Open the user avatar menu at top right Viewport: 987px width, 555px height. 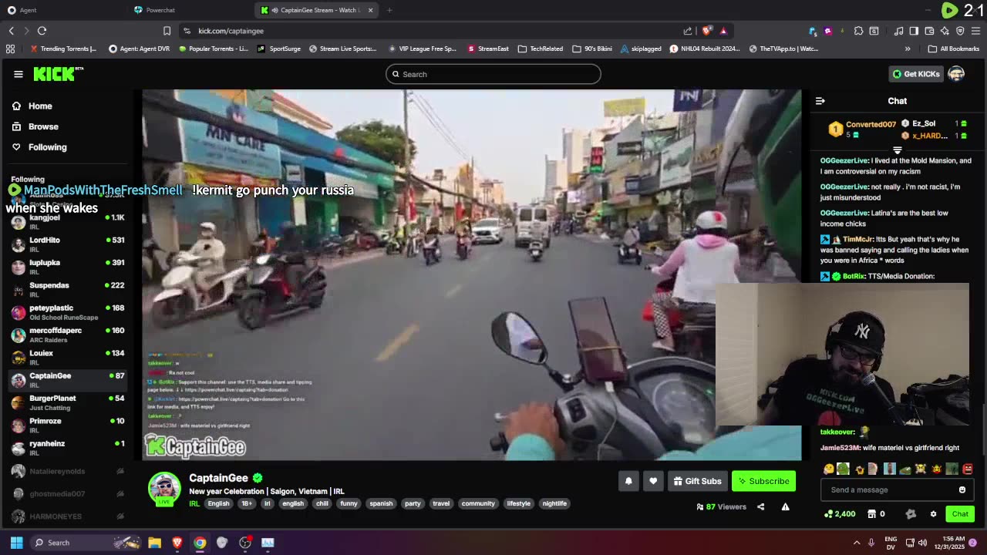(x=956, y=74)
